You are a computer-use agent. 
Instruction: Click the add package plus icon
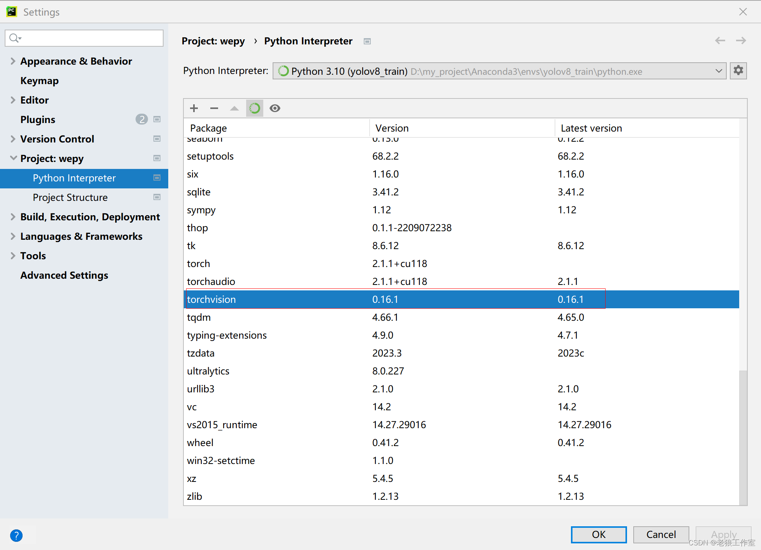[x=194, y=108]
